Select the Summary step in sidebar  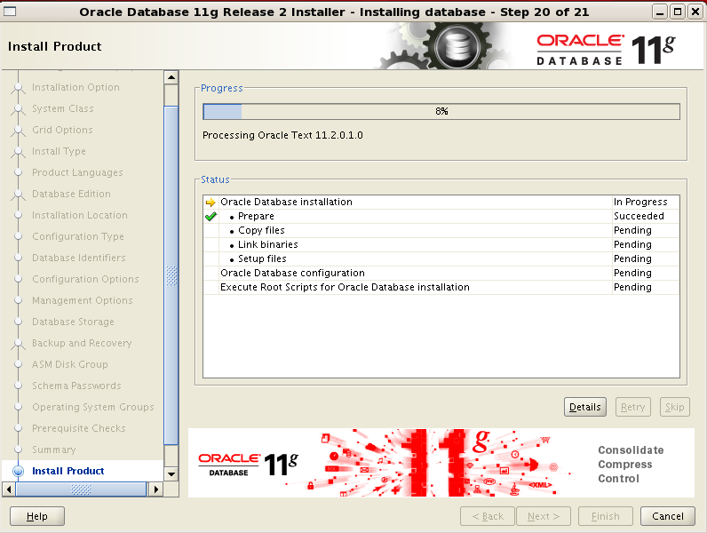[x=53, y=450]
